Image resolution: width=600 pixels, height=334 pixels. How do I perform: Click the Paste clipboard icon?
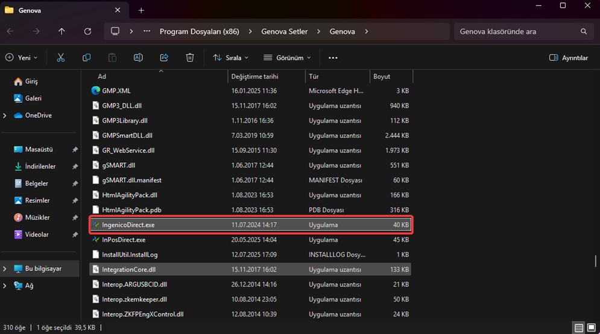coord(112,58)
